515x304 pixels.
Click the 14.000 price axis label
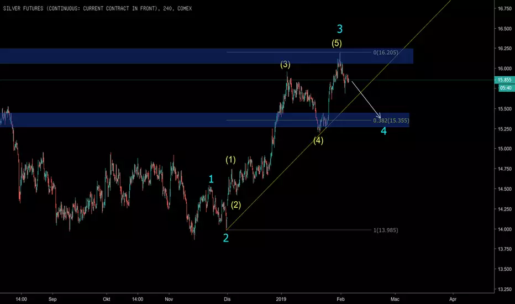coord(505,229)
